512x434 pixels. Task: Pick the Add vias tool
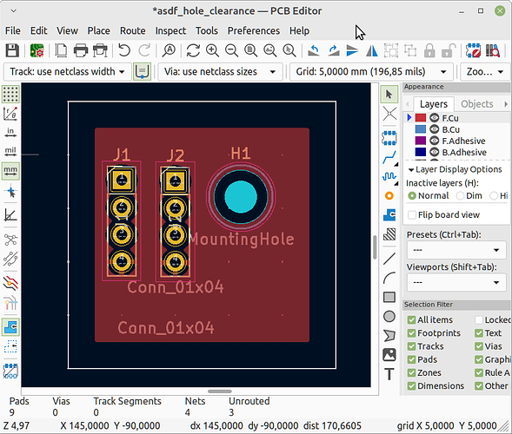(389, 196)
